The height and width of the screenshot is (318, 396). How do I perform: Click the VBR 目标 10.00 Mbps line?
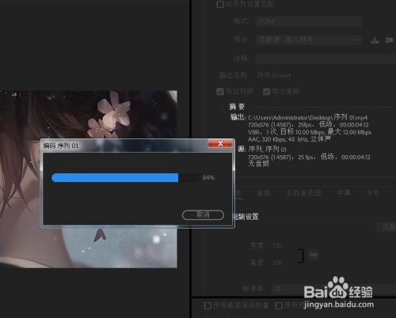pos(310,132)
